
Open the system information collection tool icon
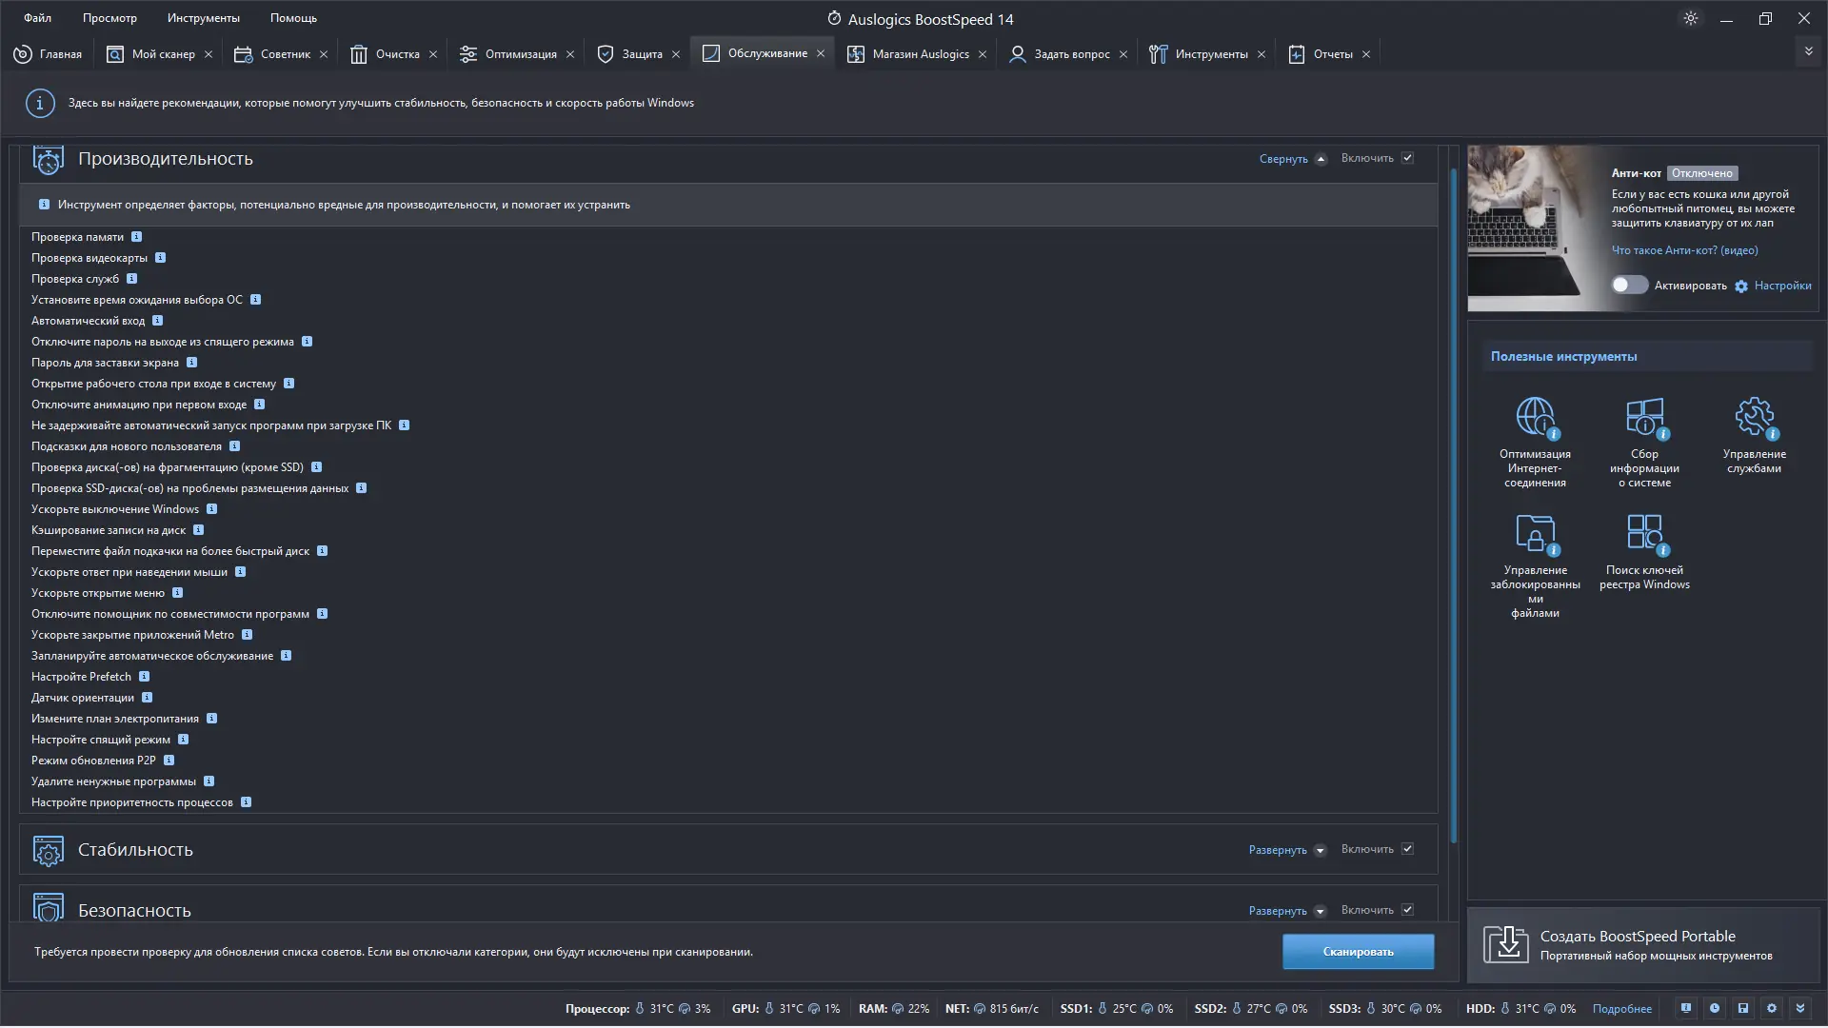point(1644,418)
